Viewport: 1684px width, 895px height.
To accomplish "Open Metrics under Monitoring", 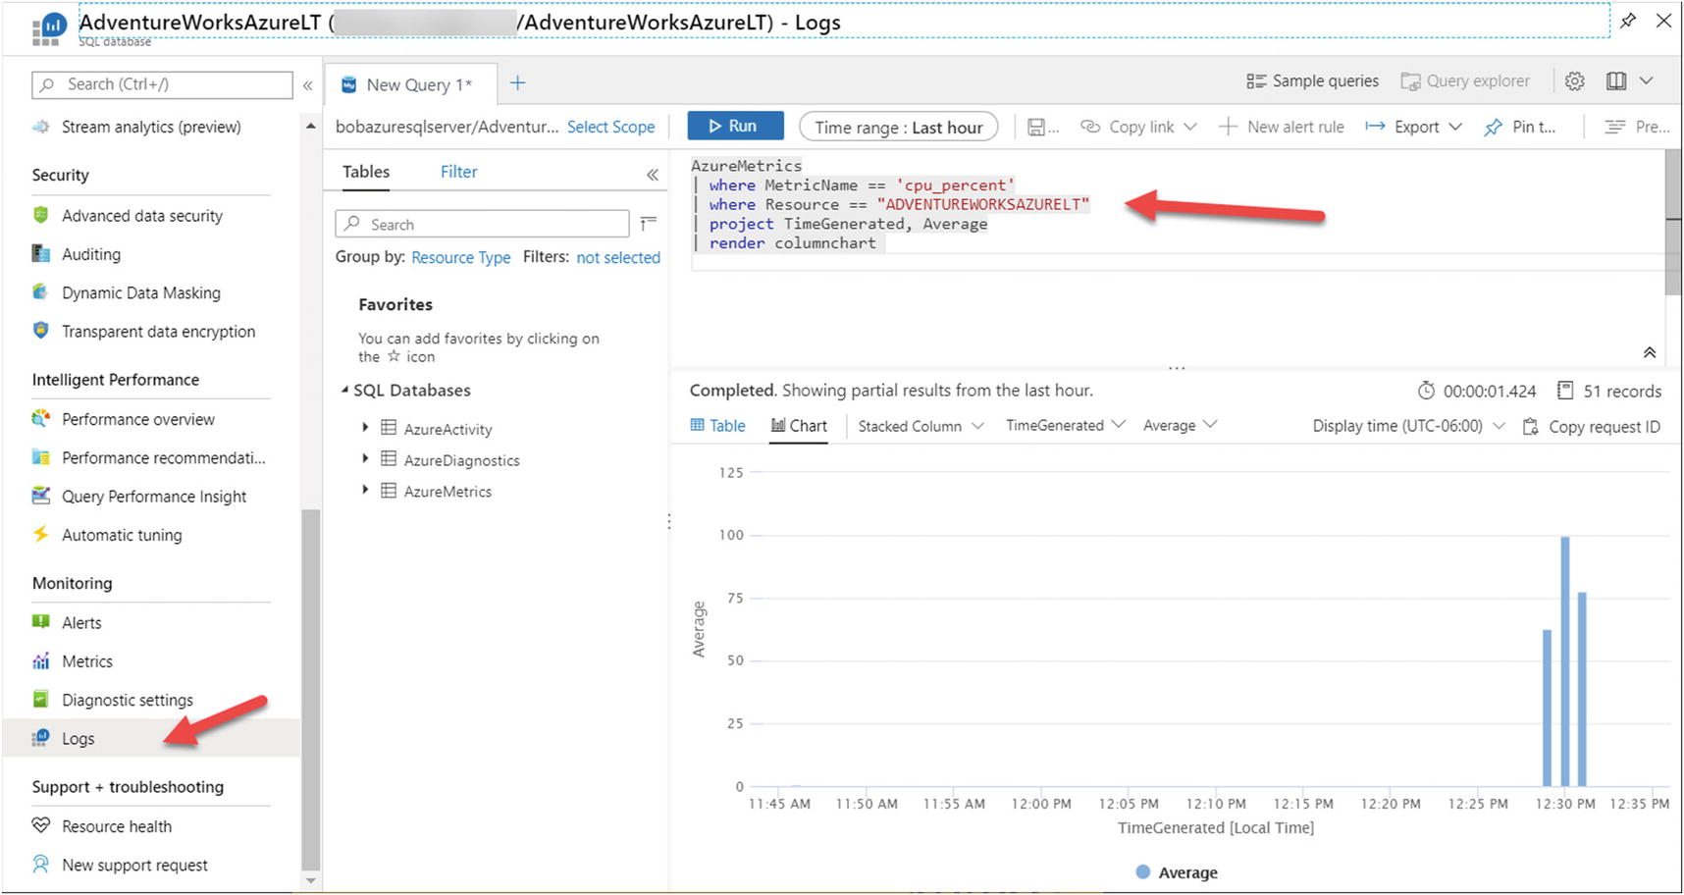I will click(86, 661).
